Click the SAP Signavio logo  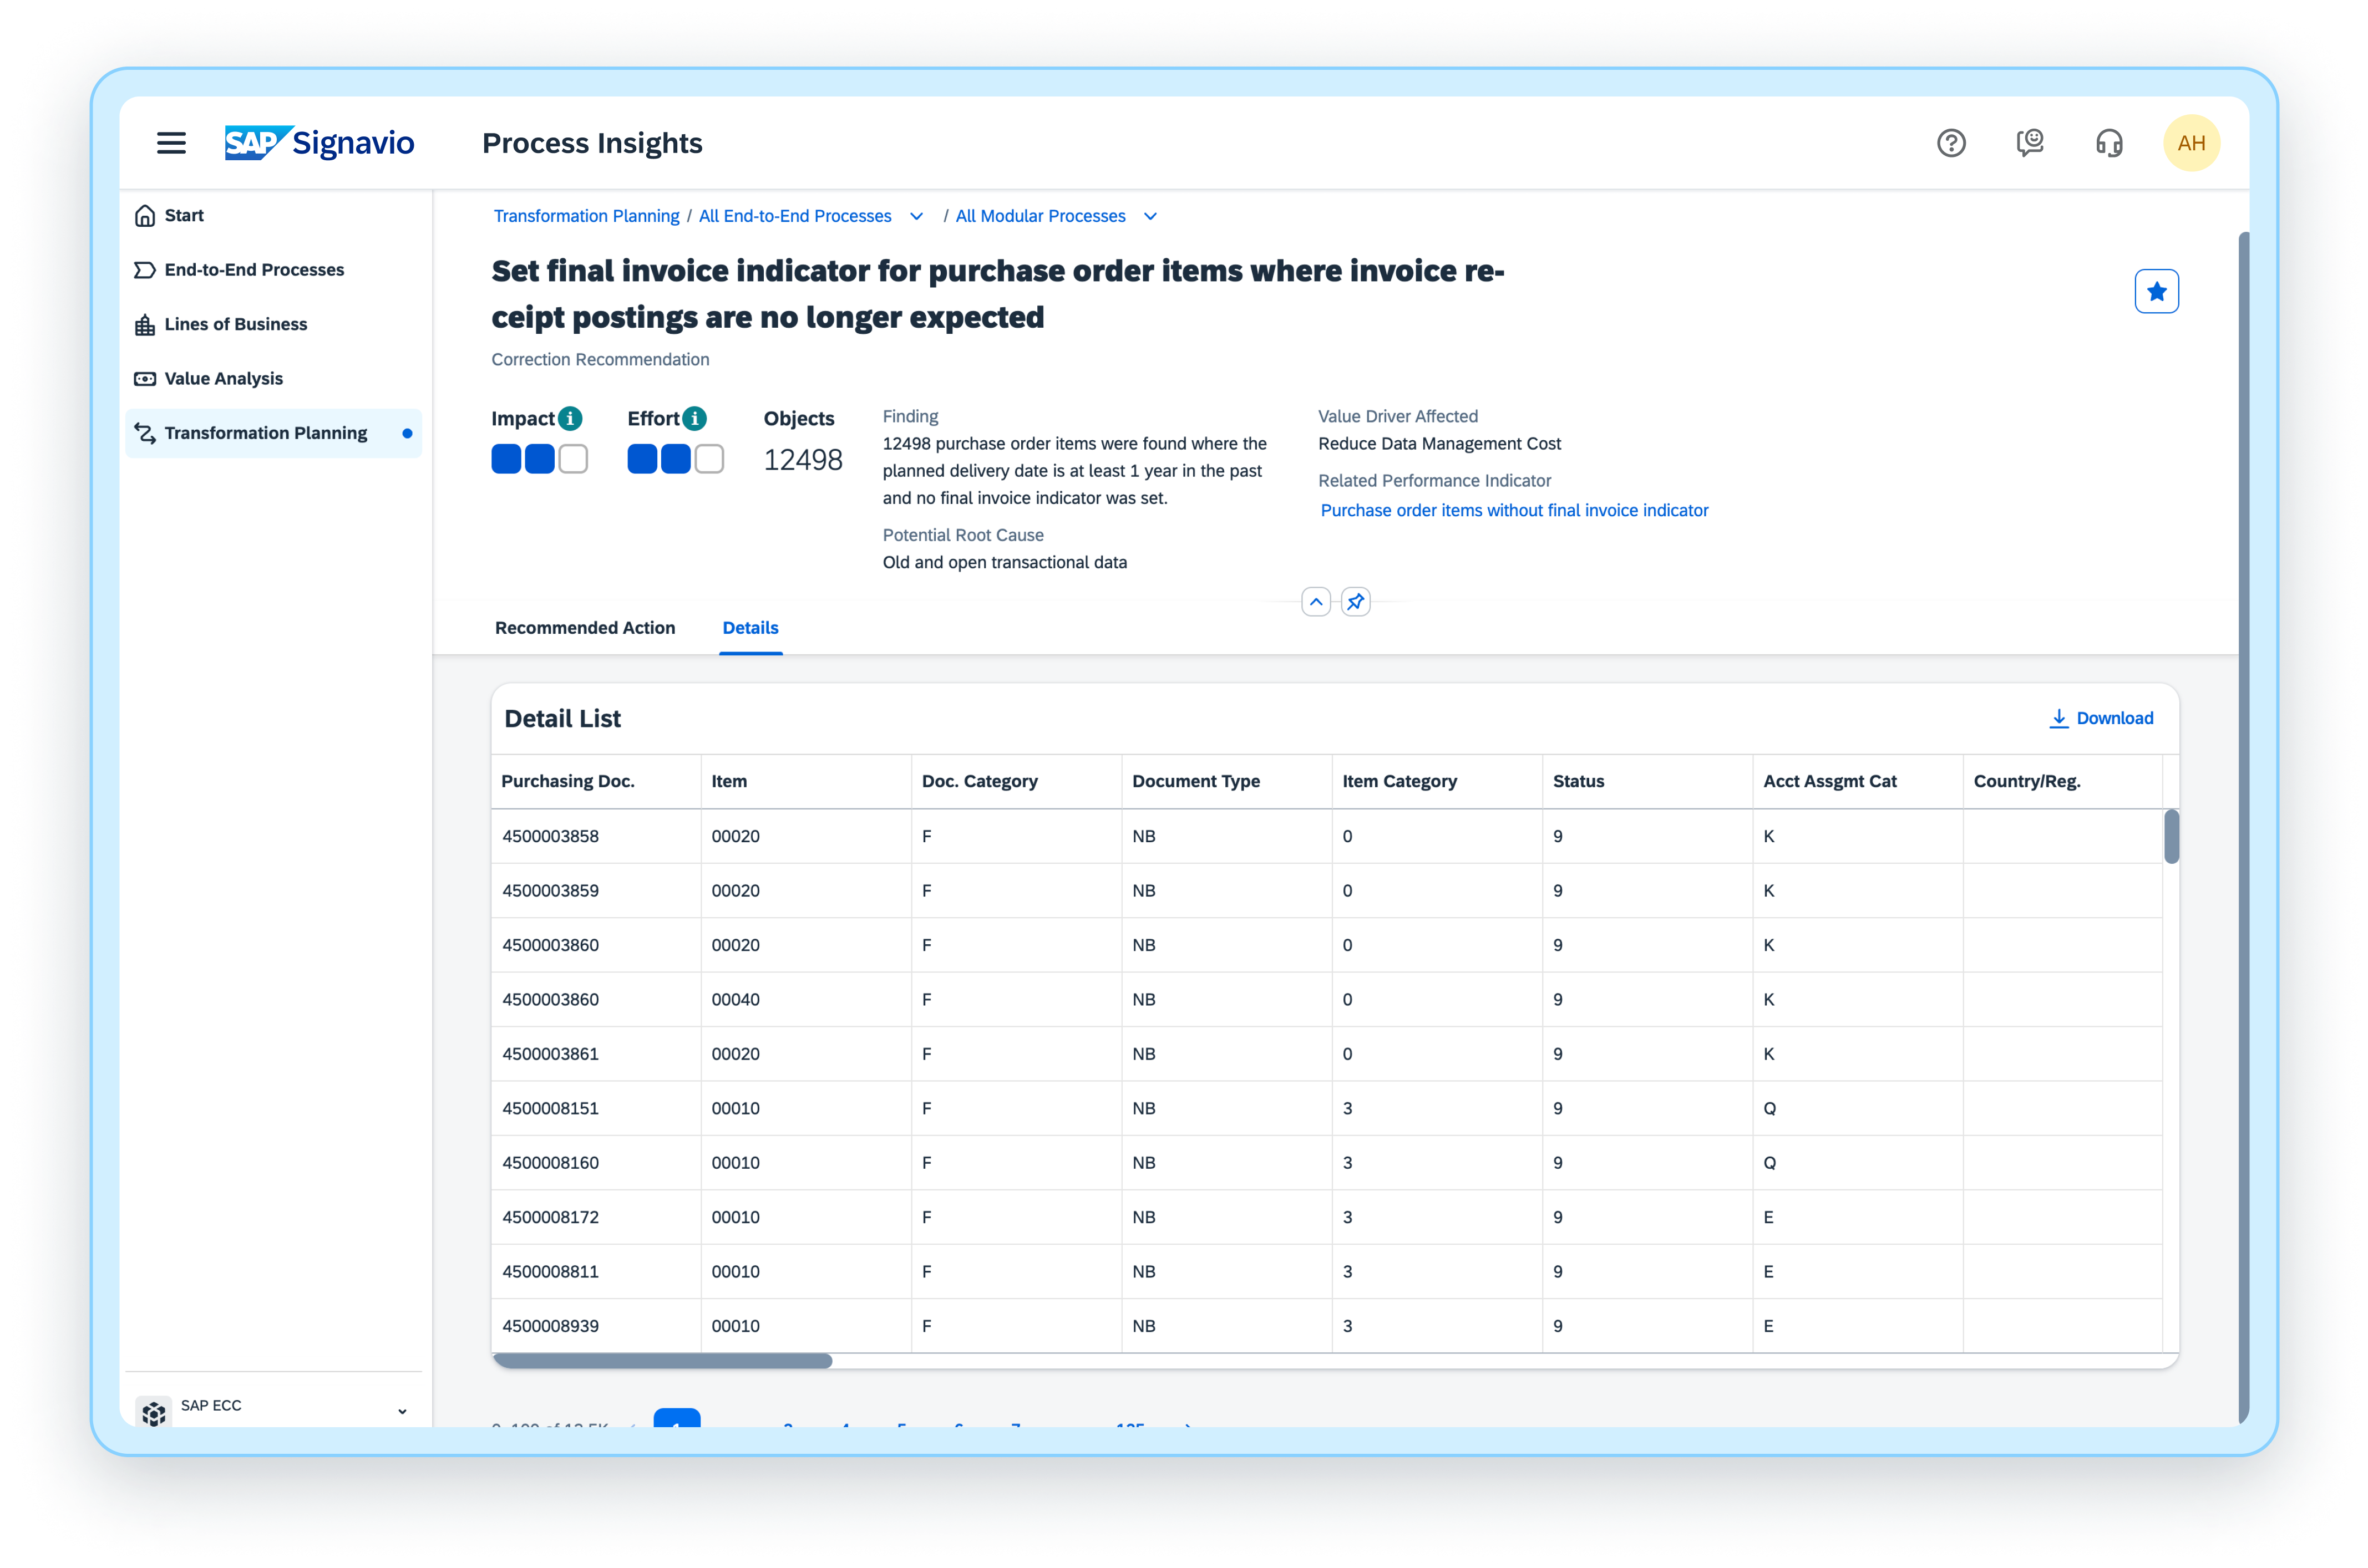coord(319,143)
